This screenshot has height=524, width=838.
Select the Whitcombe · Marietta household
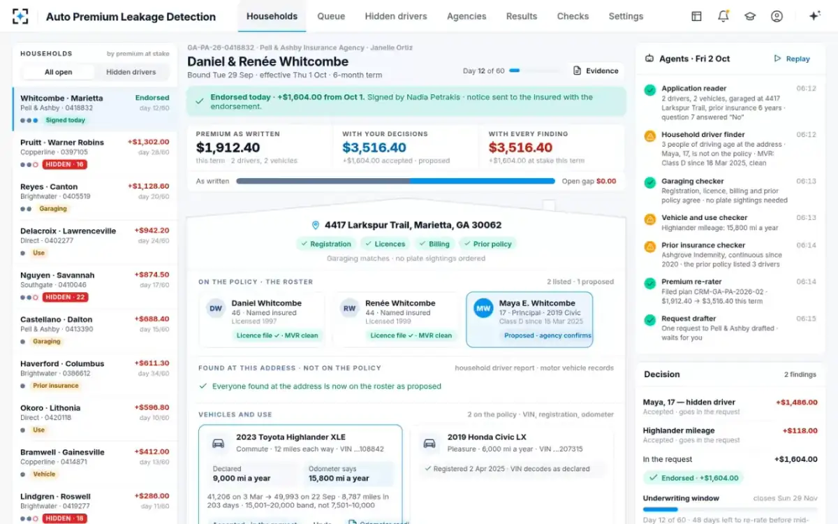point(95,109)
